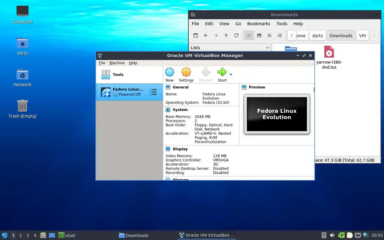Screen dimensions: 384x240
Task: Open the Fedora VM list menu icon
Action: (x=153, y=92)
